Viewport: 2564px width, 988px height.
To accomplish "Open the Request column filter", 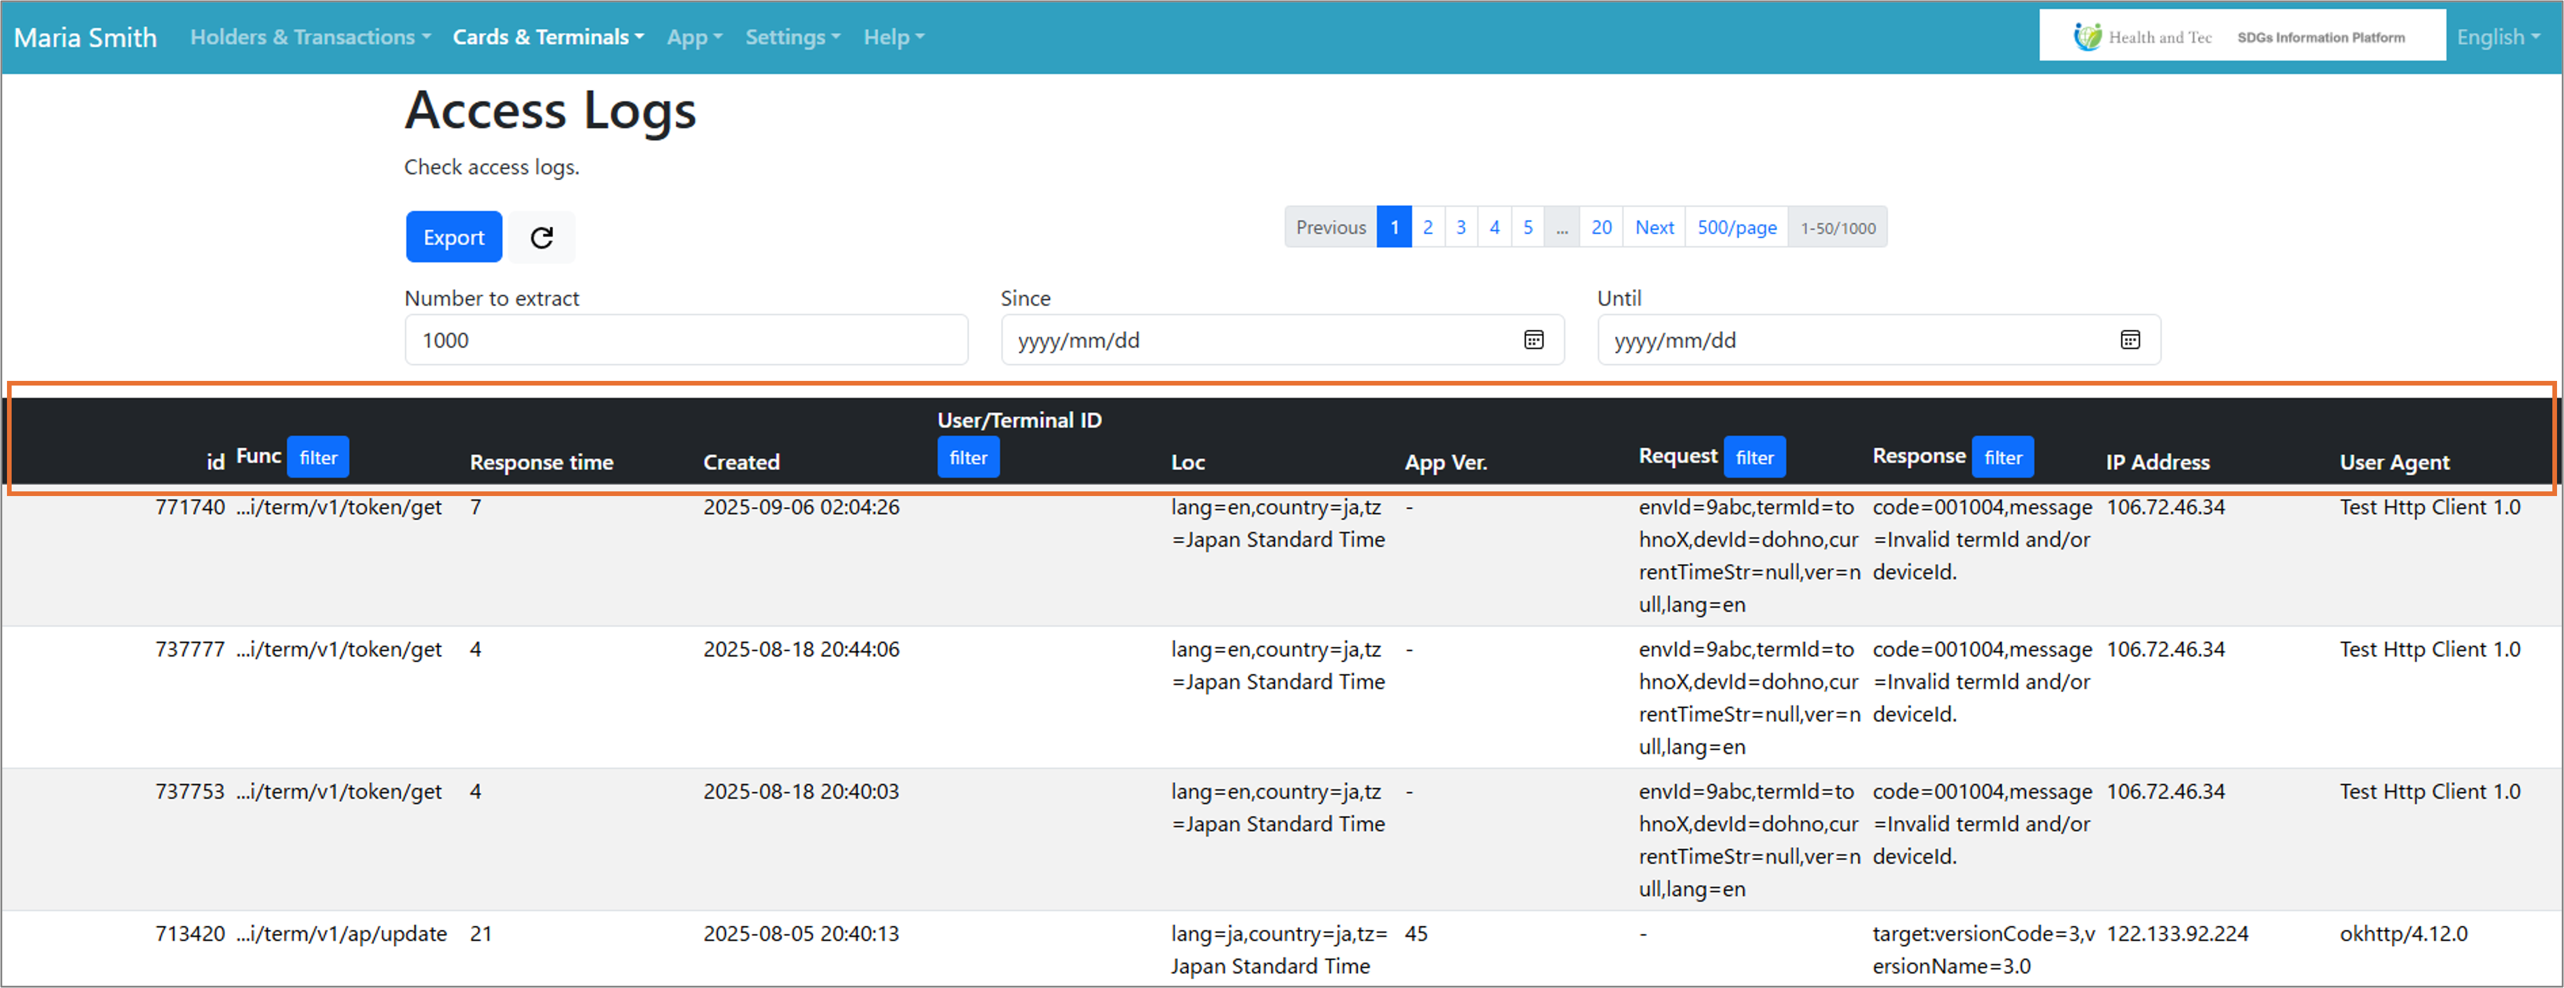I will 1754,458.
